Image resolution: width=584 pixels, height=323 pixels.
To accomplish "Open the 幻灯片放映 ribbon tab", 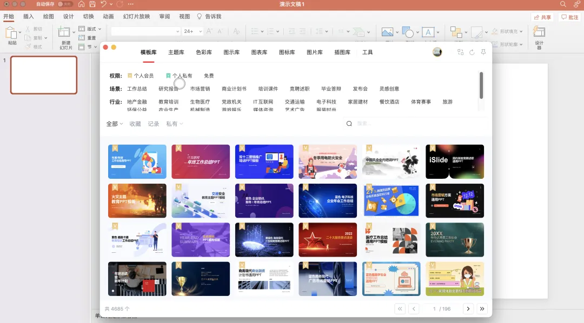I will coord(136,16).
